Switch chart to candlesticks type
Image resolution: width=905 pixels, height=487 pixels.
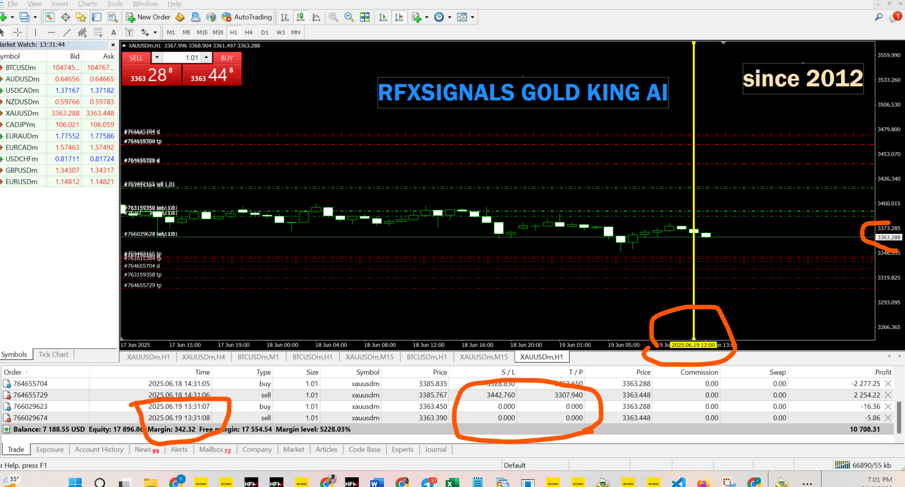[301, 17]
